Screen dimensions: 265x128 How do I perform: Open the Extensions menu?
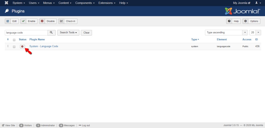pyautogui.click(x=107, y=3)
